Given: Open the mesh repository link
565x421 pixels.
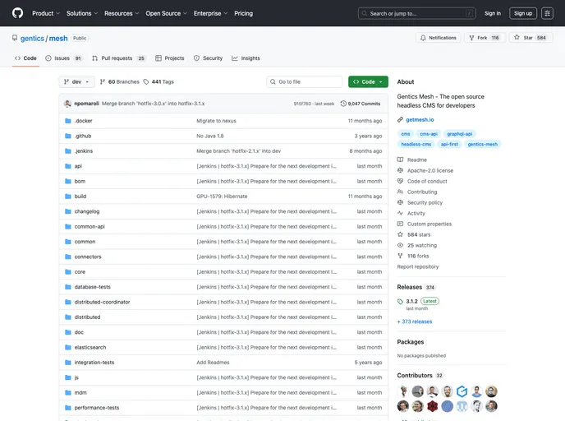Looking at the screenshot, I should click(x=58, y=39).
